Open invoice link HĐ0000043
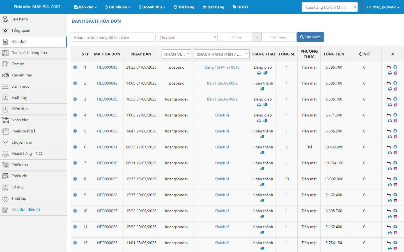The width and height of the screenshot is (404, 252). [x=107, y=67]
